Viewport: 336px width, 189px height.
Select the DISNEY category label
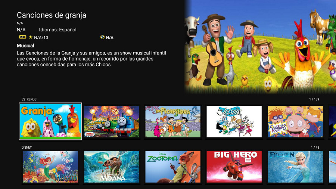pos(27,148)
